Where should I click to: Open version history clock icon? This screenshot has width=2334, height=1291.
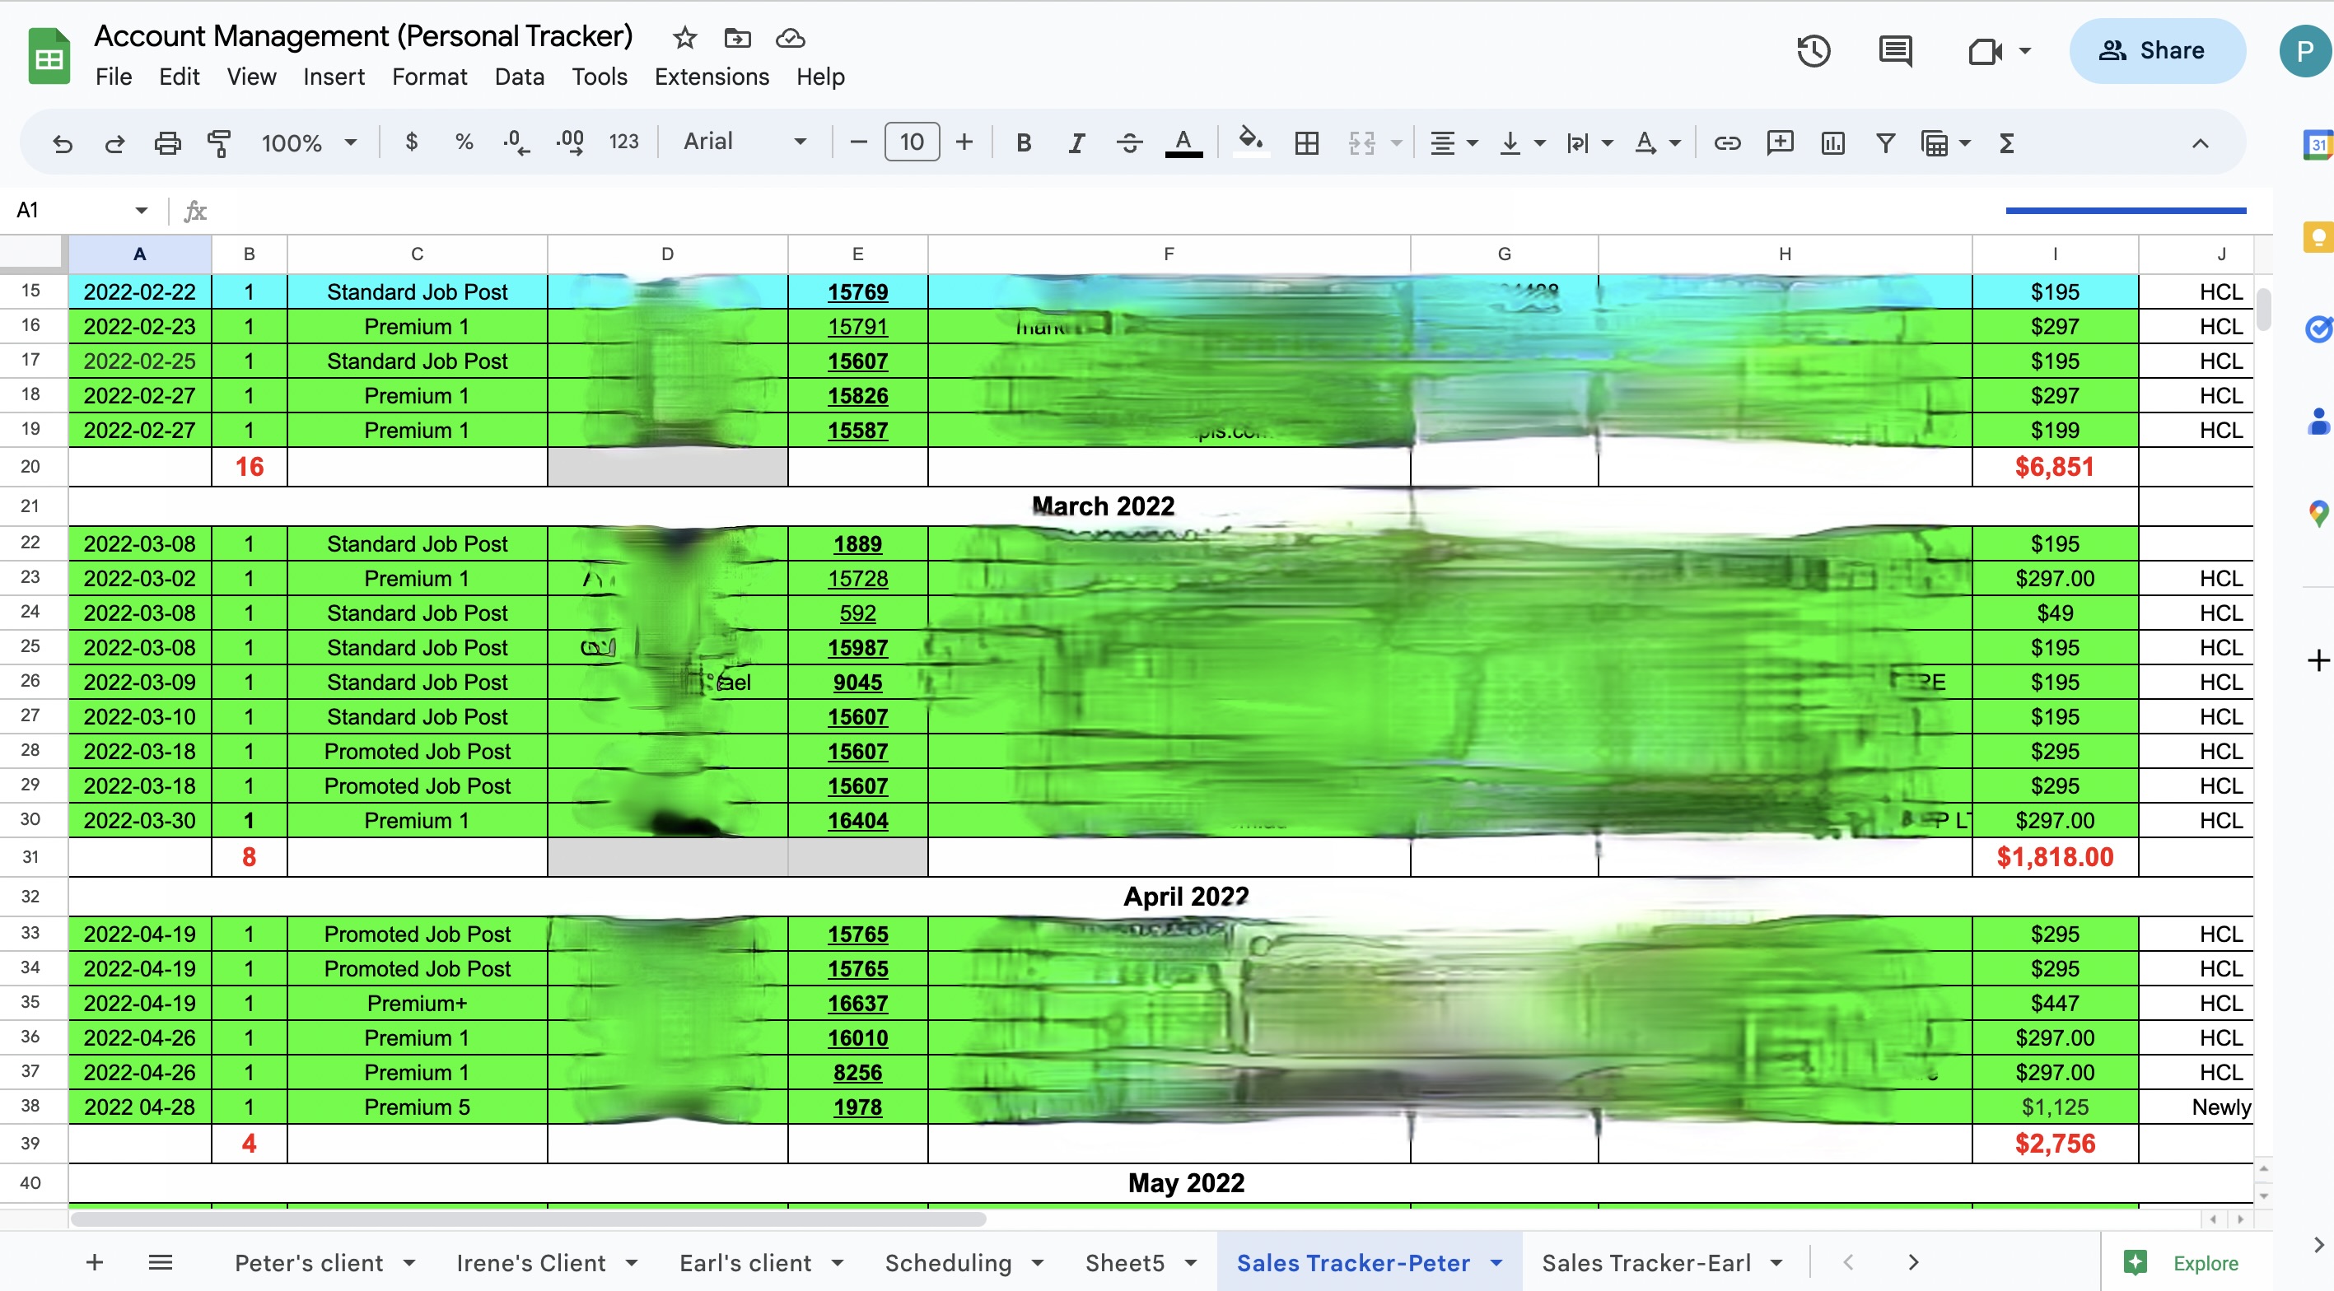click(x=1813, y=52)
